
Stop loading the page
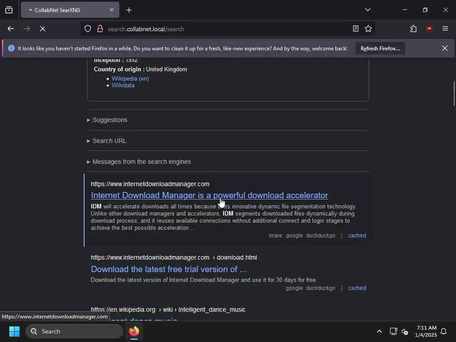point(42,29)
